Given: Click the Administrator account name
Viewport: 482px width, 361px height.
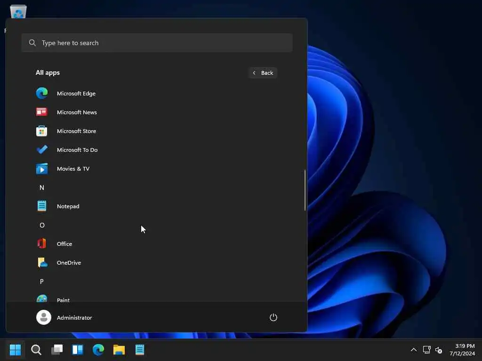Looking at the screenshot, I should [x=74, y=318].
